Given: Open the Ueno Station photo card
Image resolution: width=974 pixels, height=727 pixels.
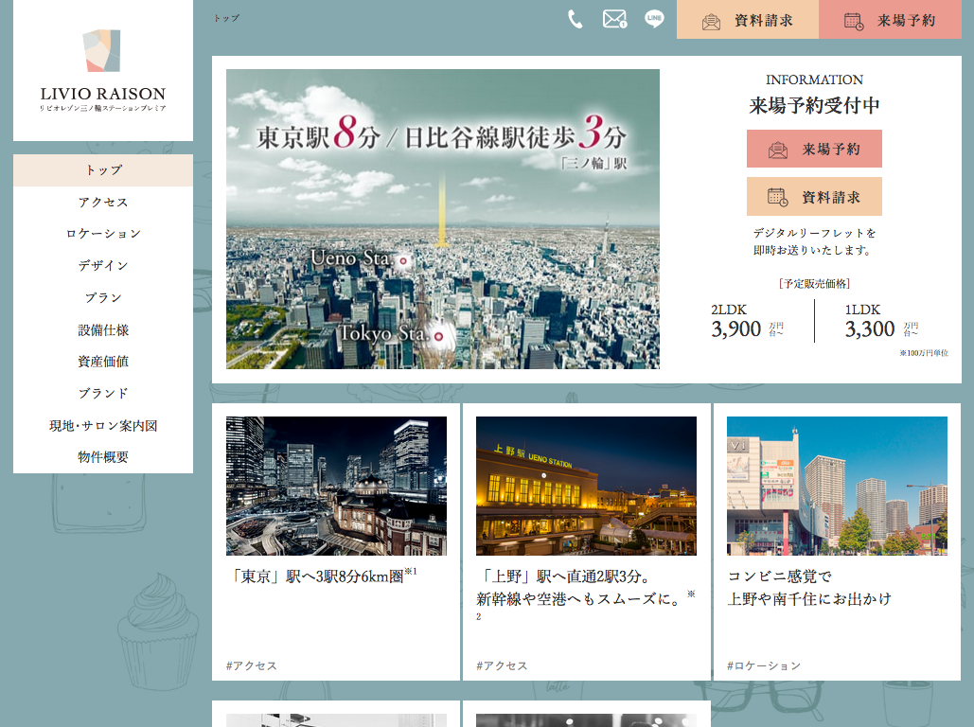Looking at the screenshot, I should pos(586,486).
